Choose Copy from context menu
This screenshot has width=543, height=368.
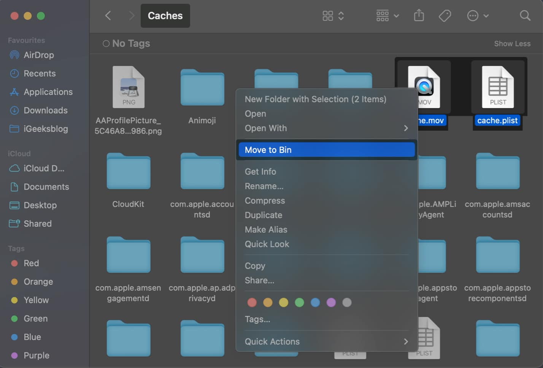(x=255, y=266)
